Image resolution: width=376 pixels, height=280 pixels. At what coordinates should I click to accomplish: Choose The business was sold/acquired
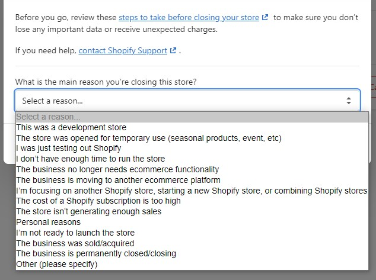coord(192,243)
